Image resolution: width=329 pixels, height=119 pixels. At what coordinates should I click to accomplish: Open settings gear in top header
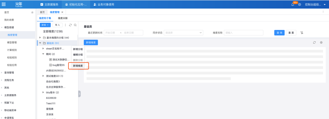click(x=300, y=5)
